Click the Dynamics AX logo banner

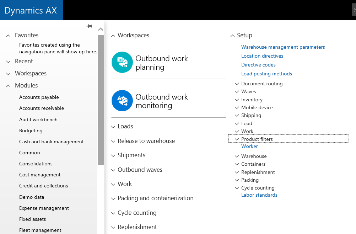31,10
